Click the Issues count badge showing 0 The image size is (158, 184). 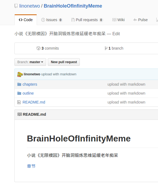pyautogui.click(x=61, y=20)
